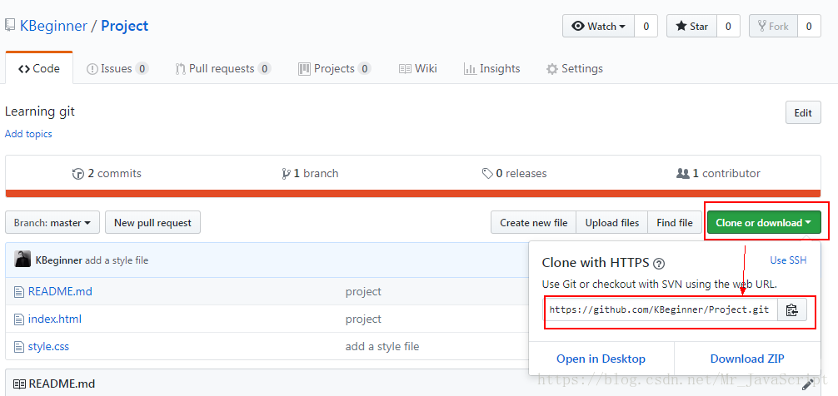Click the help icon next to Clone with HTTPS

660,263
